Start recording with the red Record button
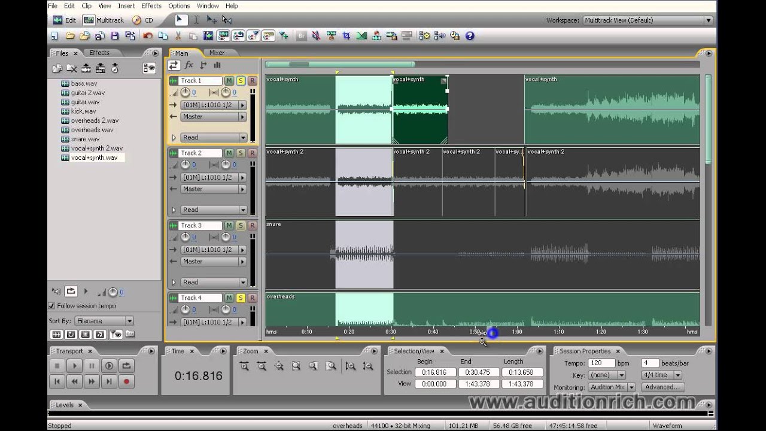 tap(126, 381)
